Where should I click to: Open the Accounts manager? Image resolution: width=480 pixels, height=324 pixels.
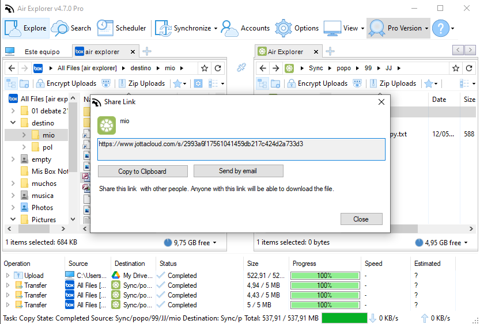click(245, 28)
